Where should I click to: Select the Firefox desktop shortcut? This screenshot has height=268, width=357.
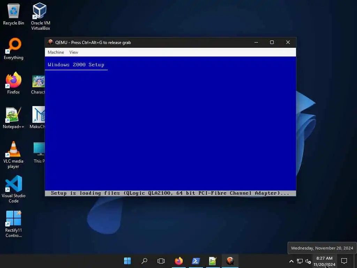tap(14, 83)
